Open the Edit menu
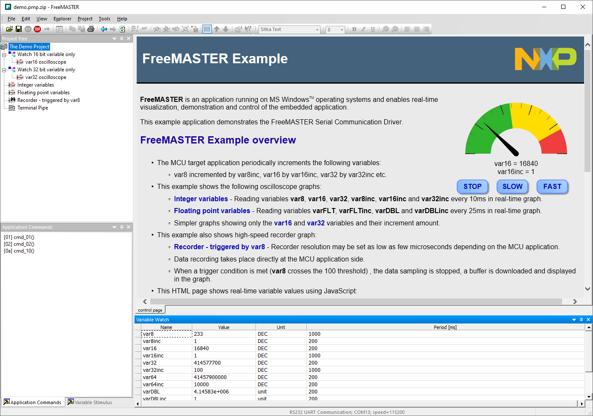Image resolution: width=593 pixels, height=416 pixels. point(26,19)
